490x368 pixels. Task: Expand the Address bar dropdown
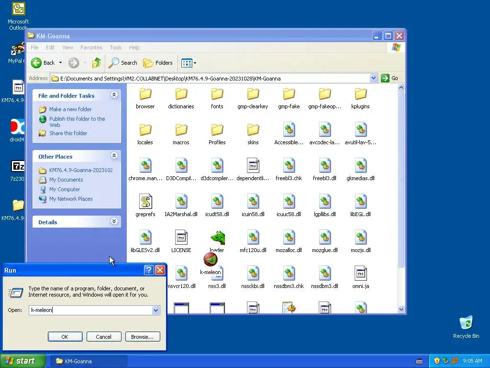coord(373,78)
